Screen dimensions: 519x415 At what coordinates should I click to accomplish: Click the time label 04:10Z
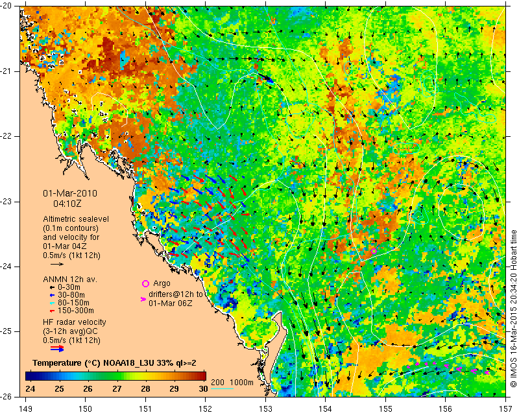pyautogui.click(x=67, y=204)
